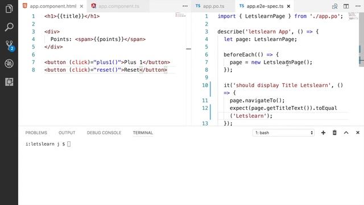The width and height of the screenshot is (364, 205).
Task: Click '{{points}}' in the HTML editor
Action: (x=109, y=39)
